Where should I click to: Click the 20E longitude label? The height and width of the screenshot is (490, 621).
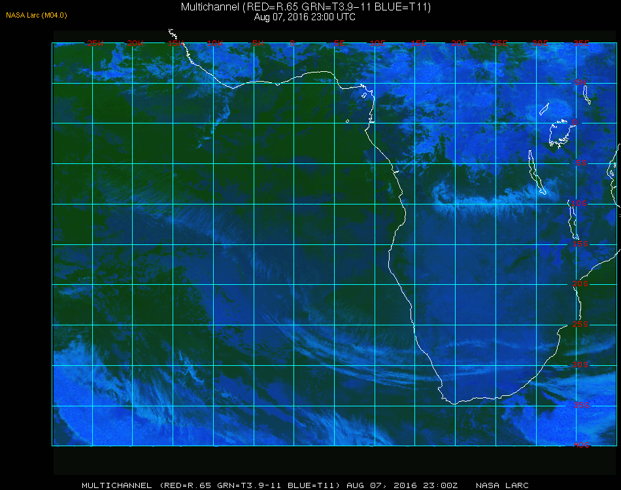coord(459,43)
